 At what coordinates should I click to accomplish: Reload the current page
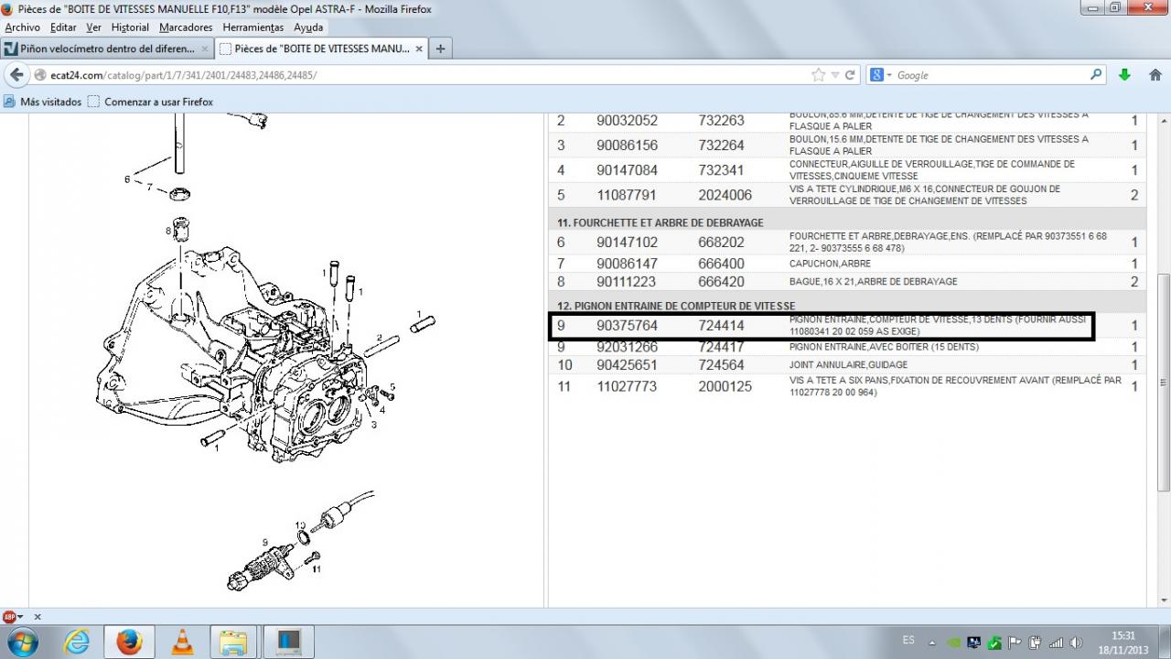[850, 75]
